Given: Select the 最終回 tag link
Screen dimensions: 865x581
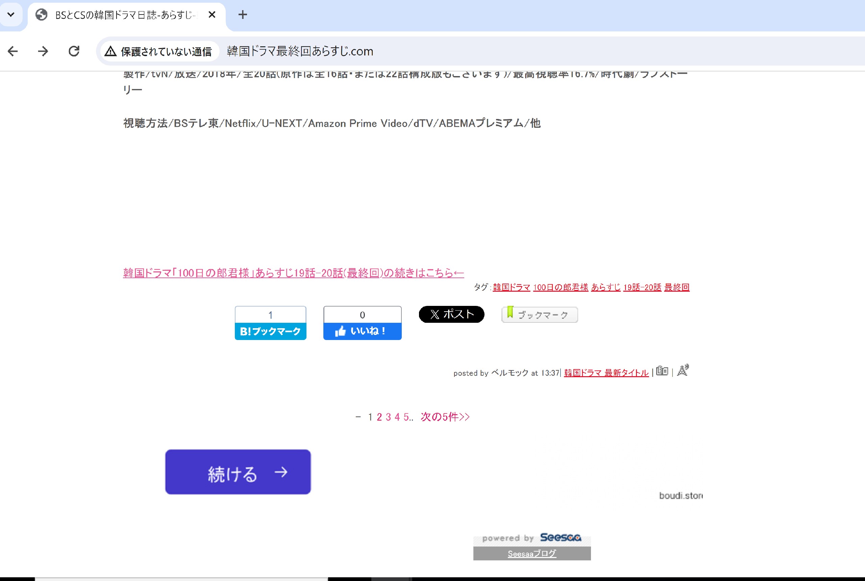Looking at the screenshot, I should (x=676, y=287).
